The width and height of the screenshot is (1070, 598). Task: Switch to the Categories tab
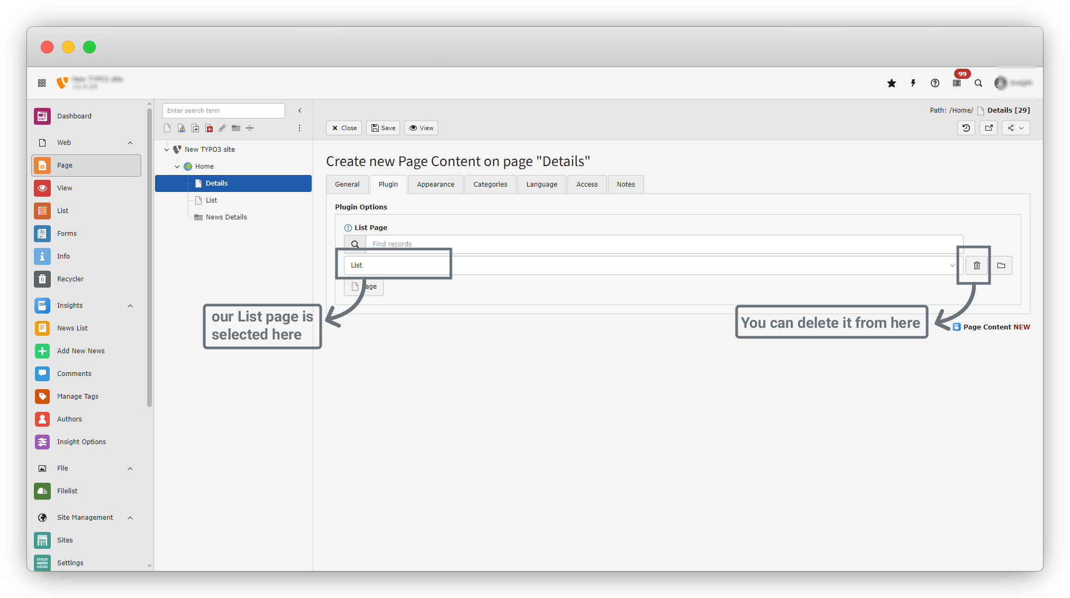click(490, 185)
